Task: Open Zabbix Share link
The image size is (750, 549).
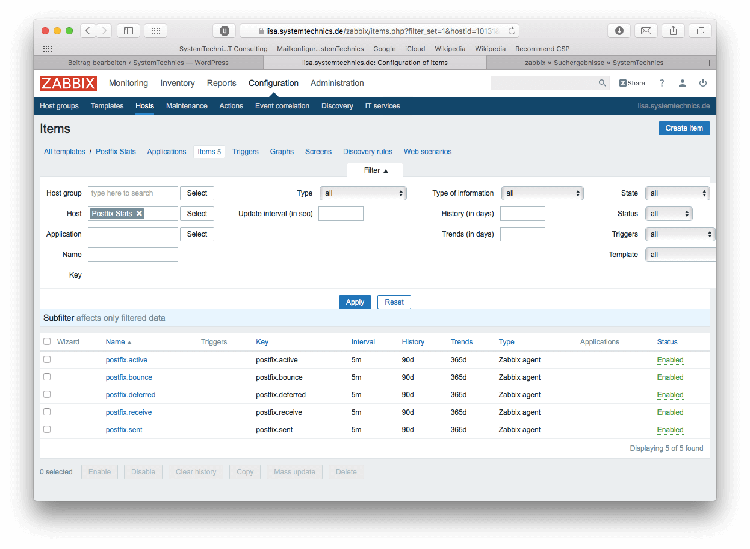Action: click(632, 83)
